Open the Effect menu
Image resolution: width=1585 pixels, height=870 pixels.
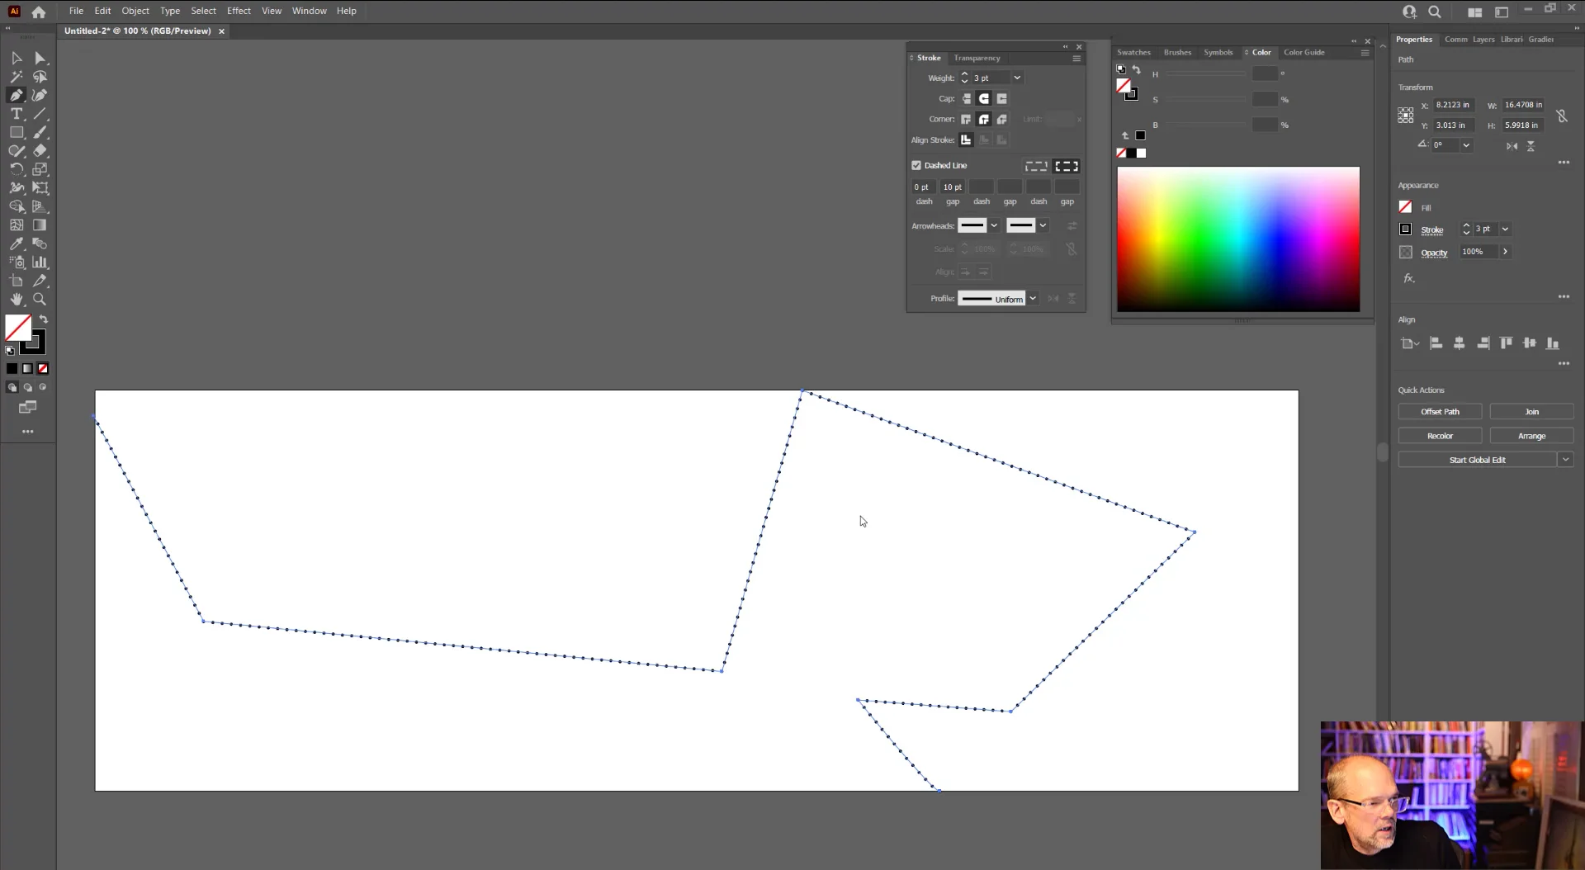tap(239, 11)
